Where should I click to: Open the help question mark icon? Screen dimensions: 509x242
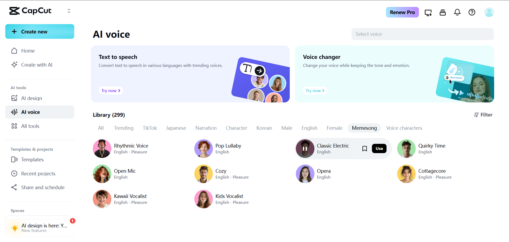[472, 12]
